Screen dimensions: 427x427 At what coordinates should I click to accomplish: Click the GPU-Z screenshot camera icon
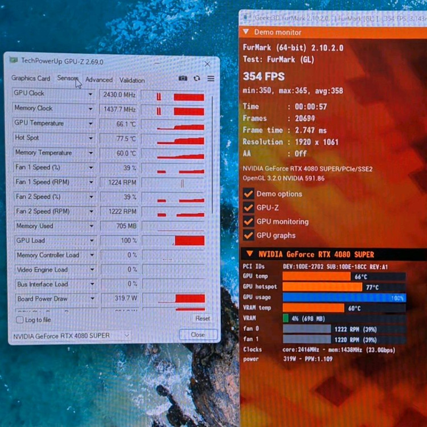(183, 79)
